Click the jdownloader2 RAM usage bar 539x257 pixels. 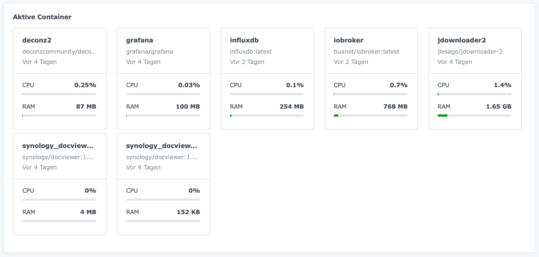pos(474,115)
